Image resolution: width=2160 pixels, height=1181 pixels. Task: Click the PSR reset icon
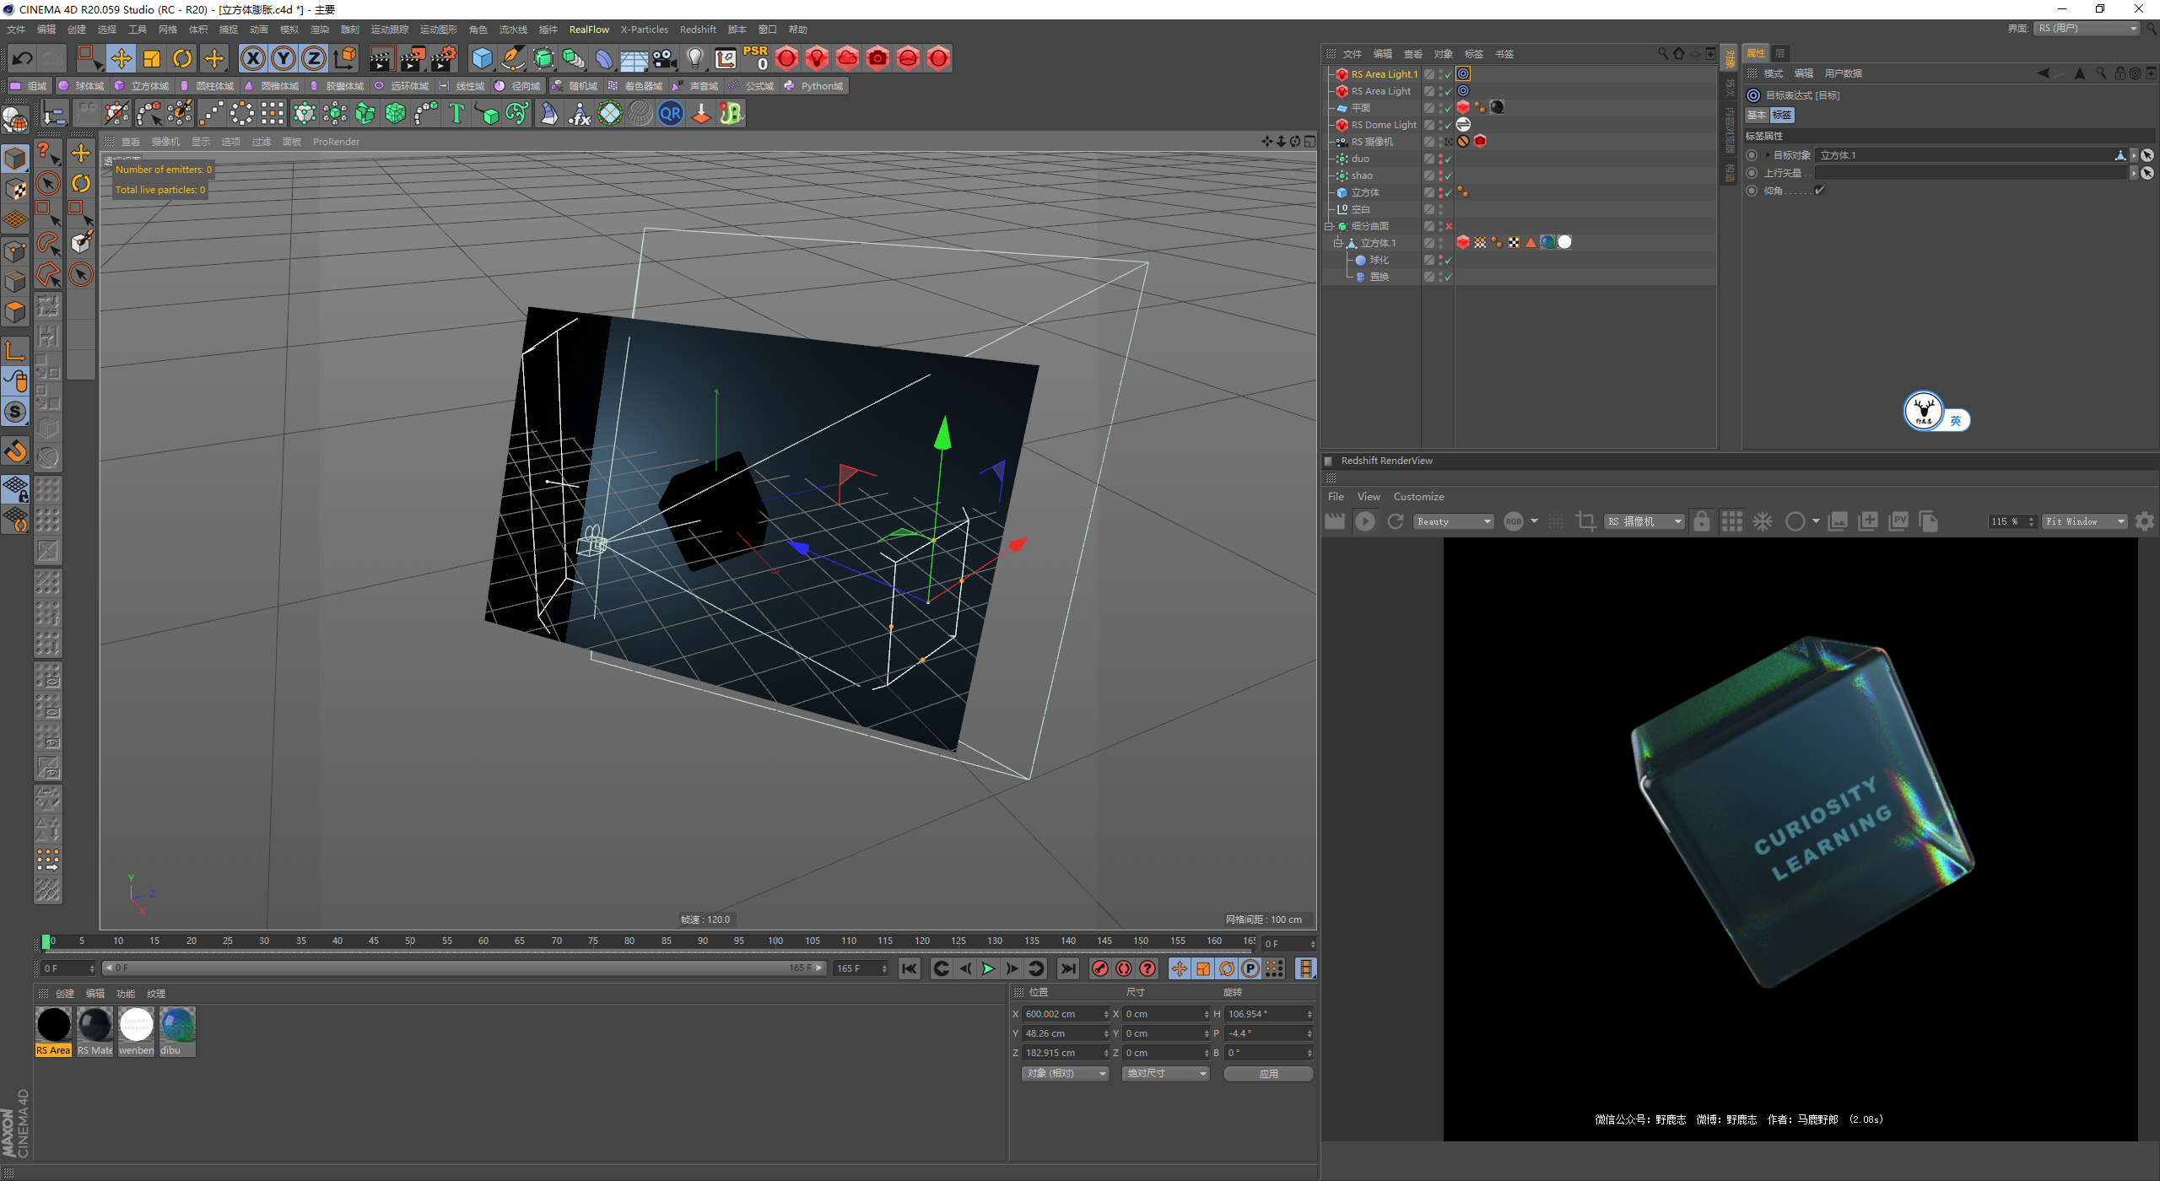(x=756, y=58)
